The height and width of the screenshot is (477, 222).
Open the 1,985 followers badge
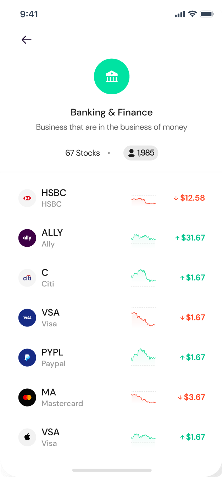(141, 153)
